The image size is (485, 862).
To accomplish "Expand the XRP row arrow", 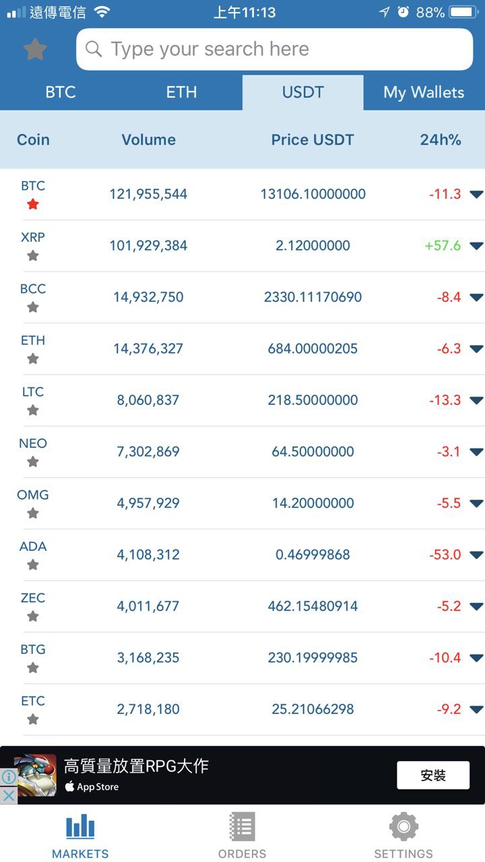I will point(476,246).
